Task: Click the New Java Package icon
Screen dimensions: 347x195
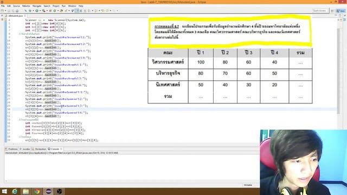Action: 50,11
